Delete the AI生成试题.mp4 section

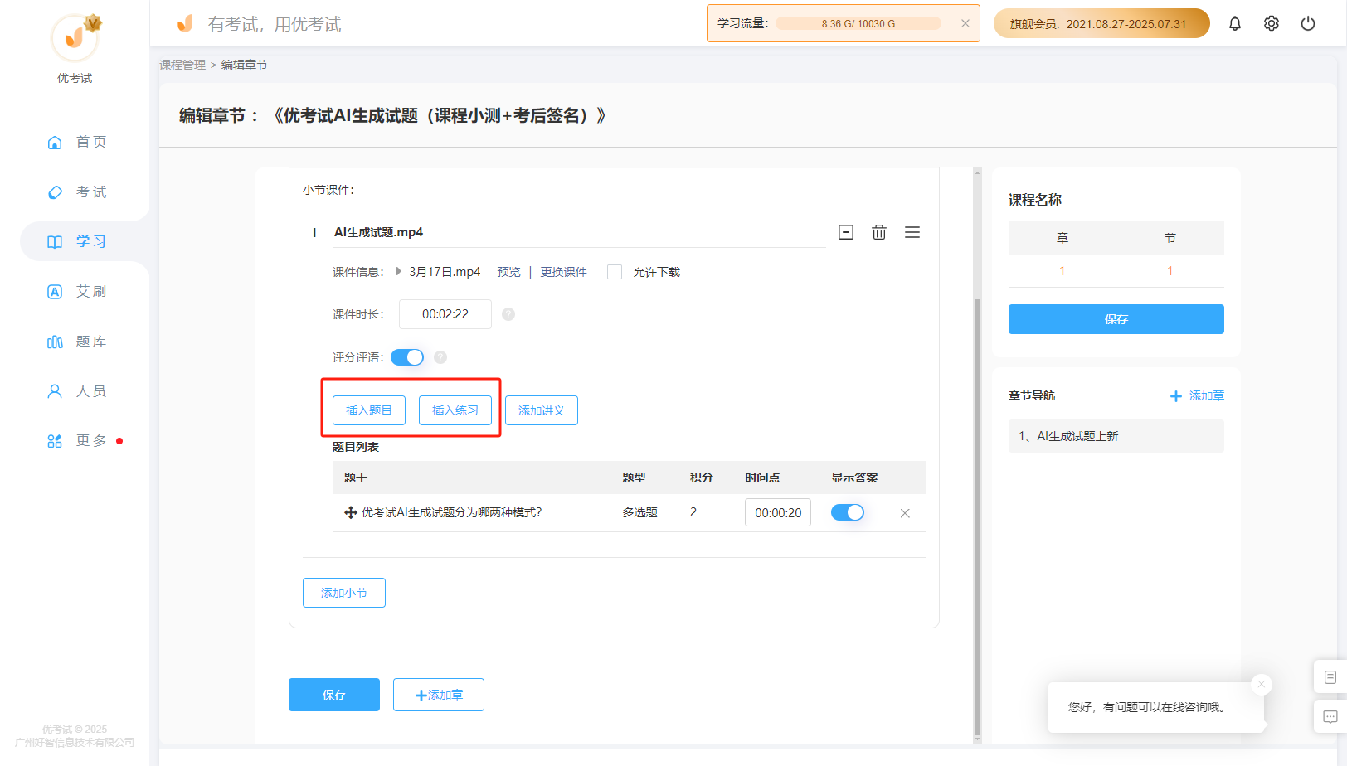tap(879, 232)
